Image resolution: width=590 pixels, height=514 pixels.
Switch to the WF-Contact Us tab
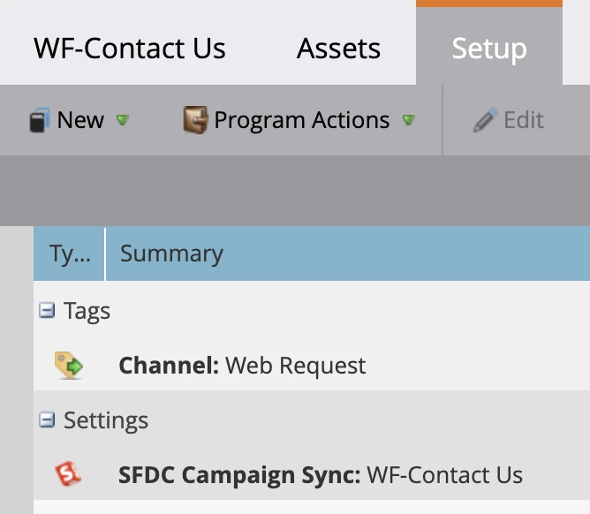tap(130, 48)
